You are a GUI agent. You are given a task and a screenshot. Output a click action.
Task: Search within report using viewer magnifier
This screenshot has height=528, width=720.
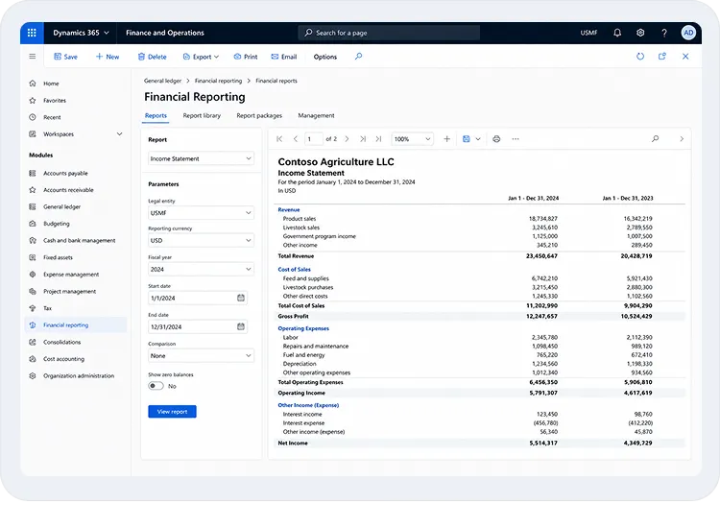(655, 138)
